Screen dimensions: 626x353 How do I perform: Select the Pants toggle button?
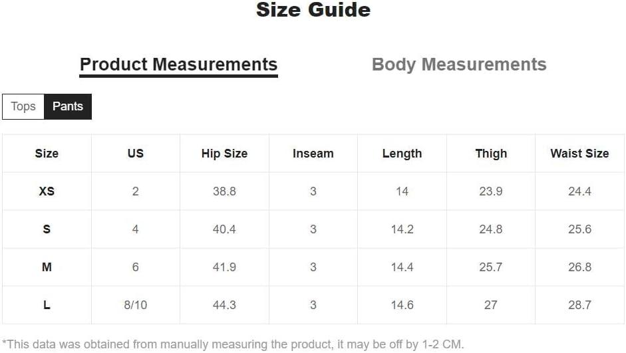pos(68,106)
